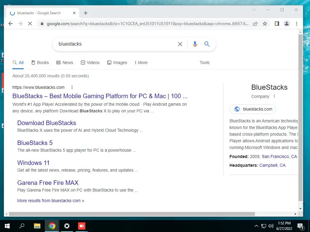Open Chrome three-dot menu
Image resolution: width=310 pixels, height=232 pixels.
[x=296, y=24]
